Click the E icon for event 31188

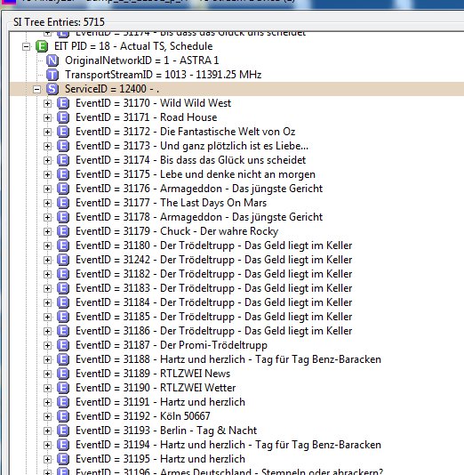point(63,359)
